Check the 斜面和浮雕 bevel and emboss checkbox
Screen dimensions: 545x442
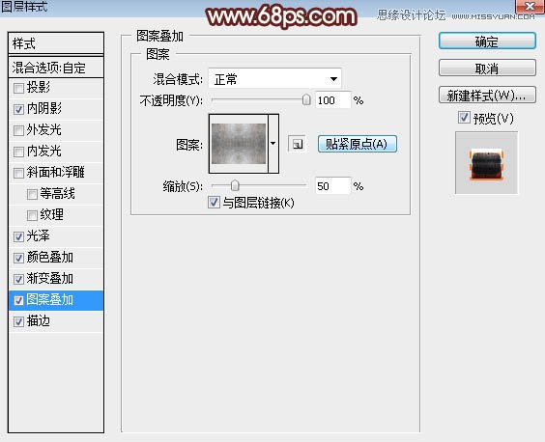18,173
